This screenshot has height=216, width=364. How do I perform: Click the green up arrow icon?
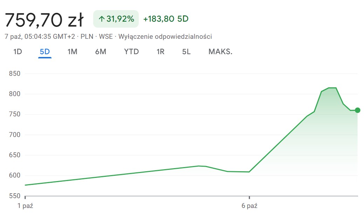pyautogui.click(x=102, y=19)
